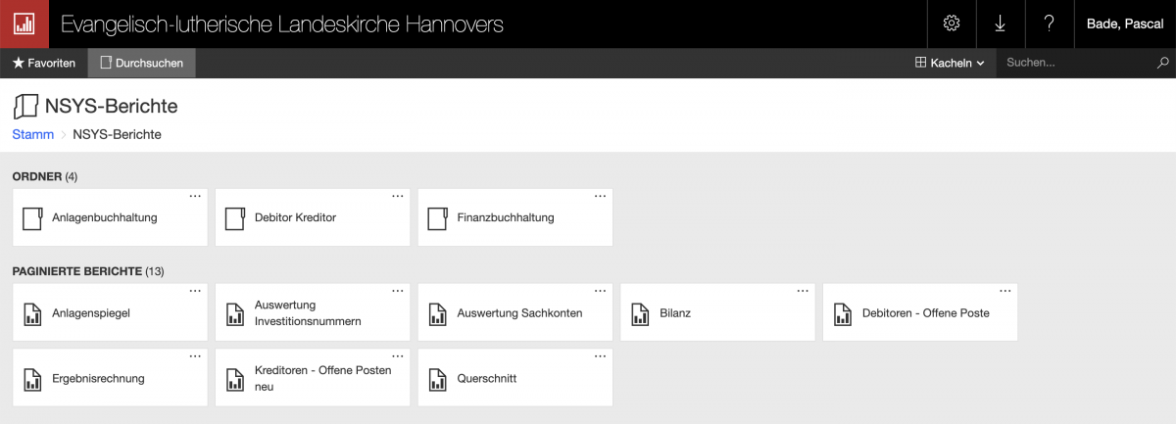Click the search magnifier icon
Viewport: 1176px width, 424px height.
coord(1163,63)
